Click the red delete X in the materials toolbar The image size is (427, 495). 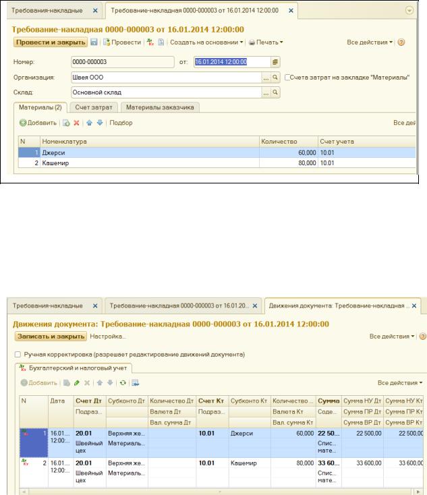click(76, 123)
